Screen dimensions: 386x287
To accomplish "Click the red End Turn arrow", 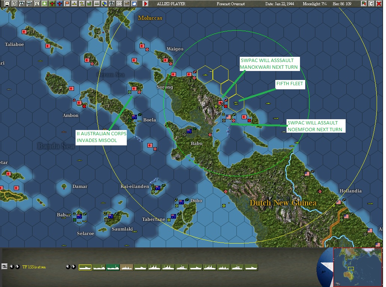I will [145, 4].
